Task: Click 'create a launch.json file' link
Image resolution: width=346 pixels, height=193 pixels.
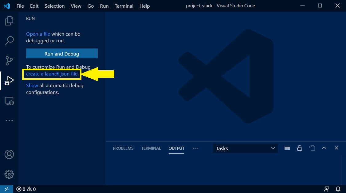Action: (x=52, y=74)
